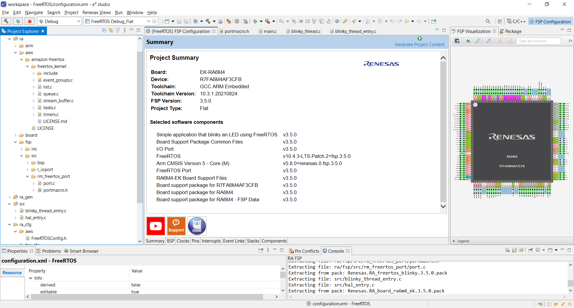Click Pin Console icon

click(531, 250)
